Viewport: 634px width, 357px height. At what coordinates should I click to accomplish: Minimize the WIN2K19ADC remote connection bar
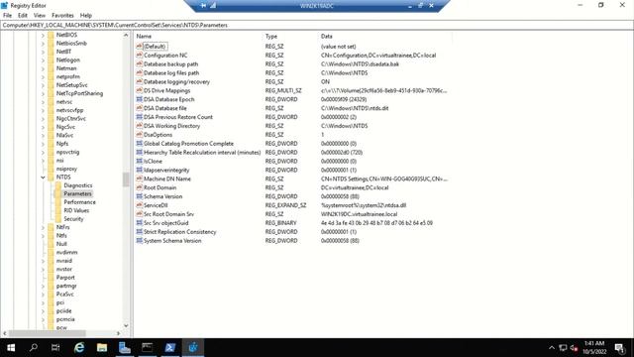[410, 6]
